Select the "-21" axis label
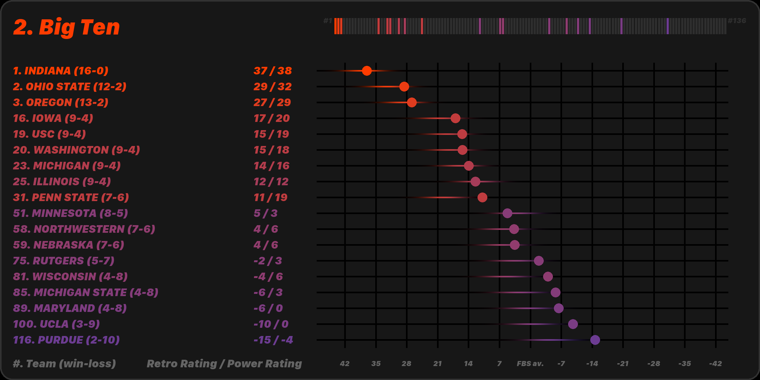The image size is (760, 380). [623, 364]
